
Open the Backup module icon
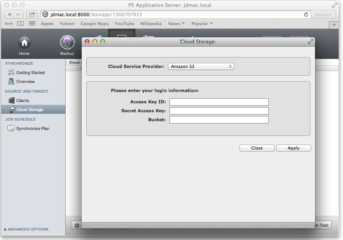coord(67,42)
